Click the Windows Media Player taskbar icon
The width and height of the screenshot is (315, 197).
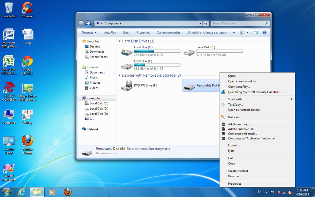click(51, 192)
